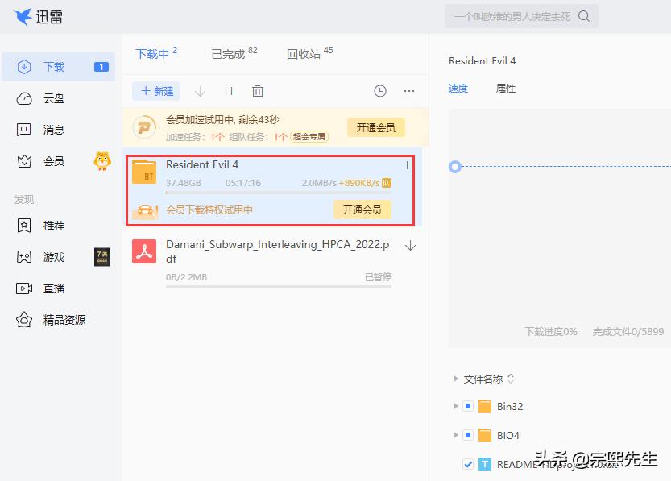
Task: Click the pause-all toolbar icon
Action: pos(229,91)
